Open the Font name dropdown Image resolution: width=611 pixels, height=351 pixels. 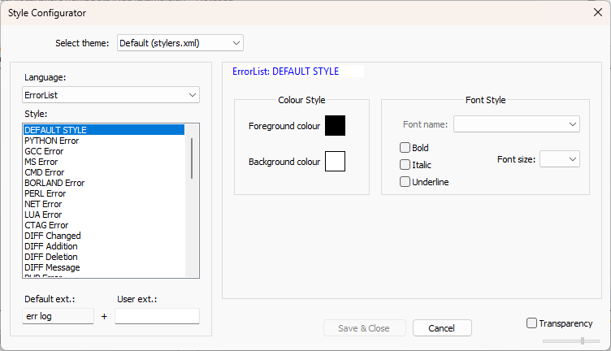[516, 124]
